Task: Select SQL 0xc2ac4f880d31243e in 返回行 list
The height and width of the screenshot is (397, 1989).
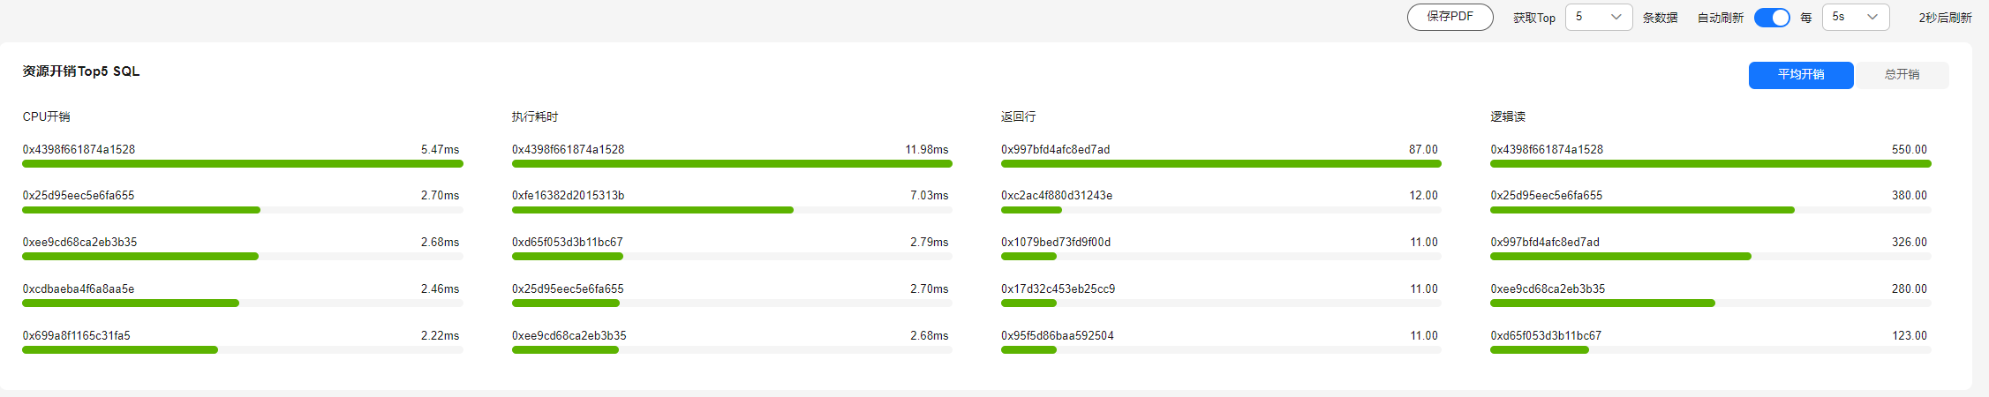Action: [1057, 196]
